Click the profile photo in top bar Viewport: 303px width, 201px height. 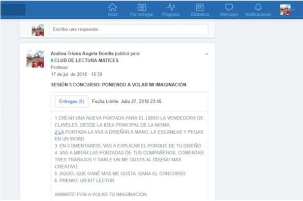(285, 9)
